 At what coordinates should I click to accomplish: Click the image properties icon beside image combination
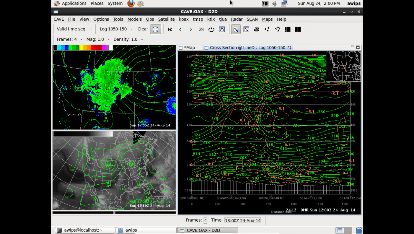click(246, 29)
